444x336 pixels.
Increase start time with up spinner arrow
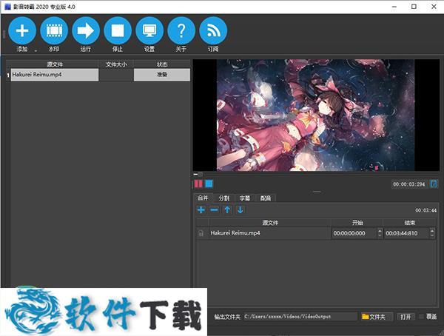click(380, 231)
